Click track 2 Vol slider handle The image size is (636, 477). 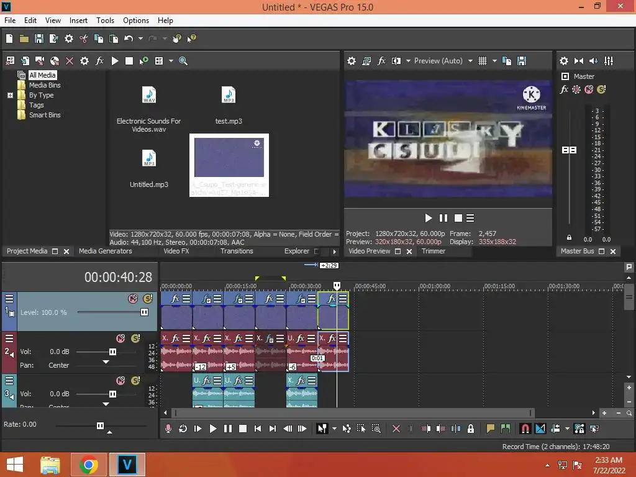pos(112,352)
